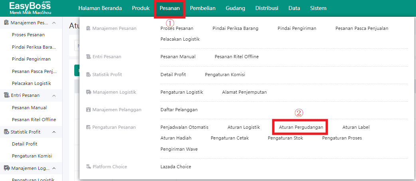The image size is (416, 181).
Task: Collapse the Statistik Profit sidebar section
Action: click(54, 132)
